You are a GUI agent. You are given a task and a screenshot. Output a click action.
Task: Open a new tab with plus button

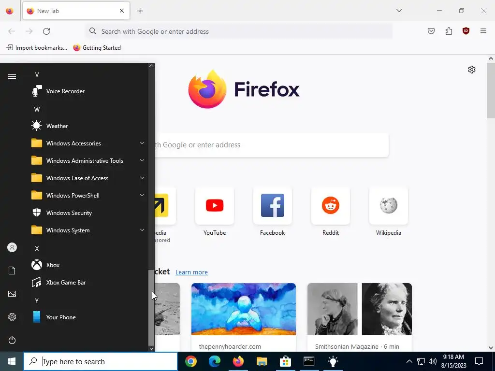[x=140, y=11]
